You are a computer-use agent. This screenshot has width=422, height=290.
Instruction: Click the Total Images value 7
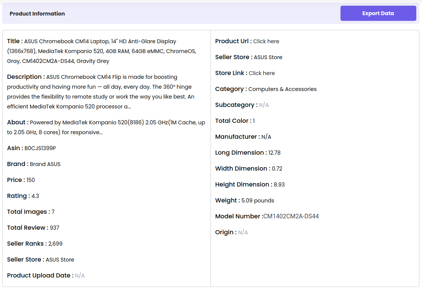point(53,212)
